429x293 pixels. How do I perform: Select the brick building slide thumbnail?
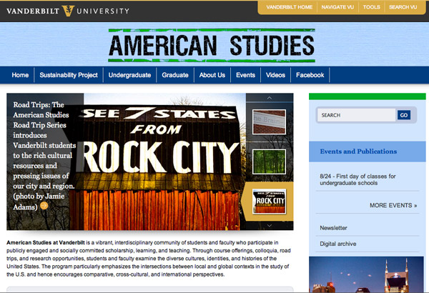pos(269,121)
